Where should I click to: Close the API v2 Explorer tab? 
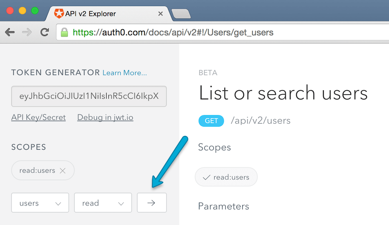pos(161,14)
